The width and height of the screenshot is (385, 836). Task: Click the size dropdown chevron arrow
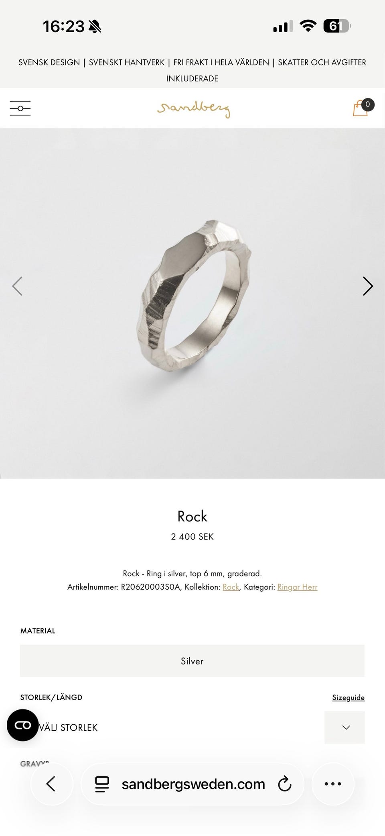point(345,728)
